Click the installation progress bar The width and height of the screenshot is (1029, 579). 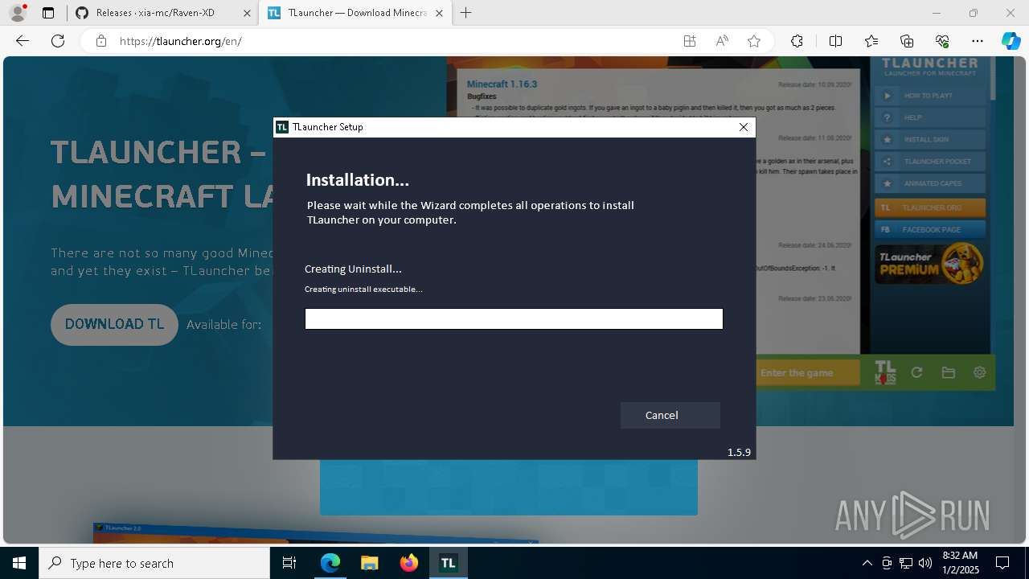tap(514, 319)
